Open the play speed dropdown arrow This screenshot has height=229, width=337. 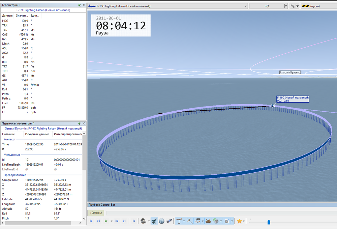pos(111,221)
